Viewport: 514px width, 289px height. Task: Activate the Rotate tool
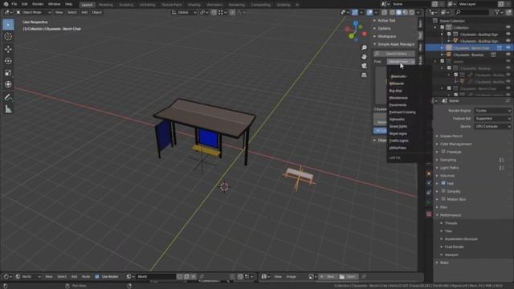[x=8, y=61]
